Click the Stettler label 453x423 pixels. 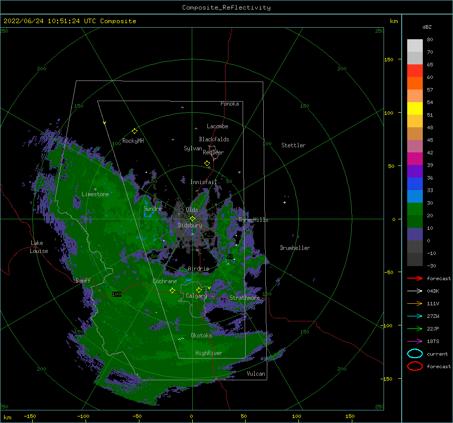293,145
